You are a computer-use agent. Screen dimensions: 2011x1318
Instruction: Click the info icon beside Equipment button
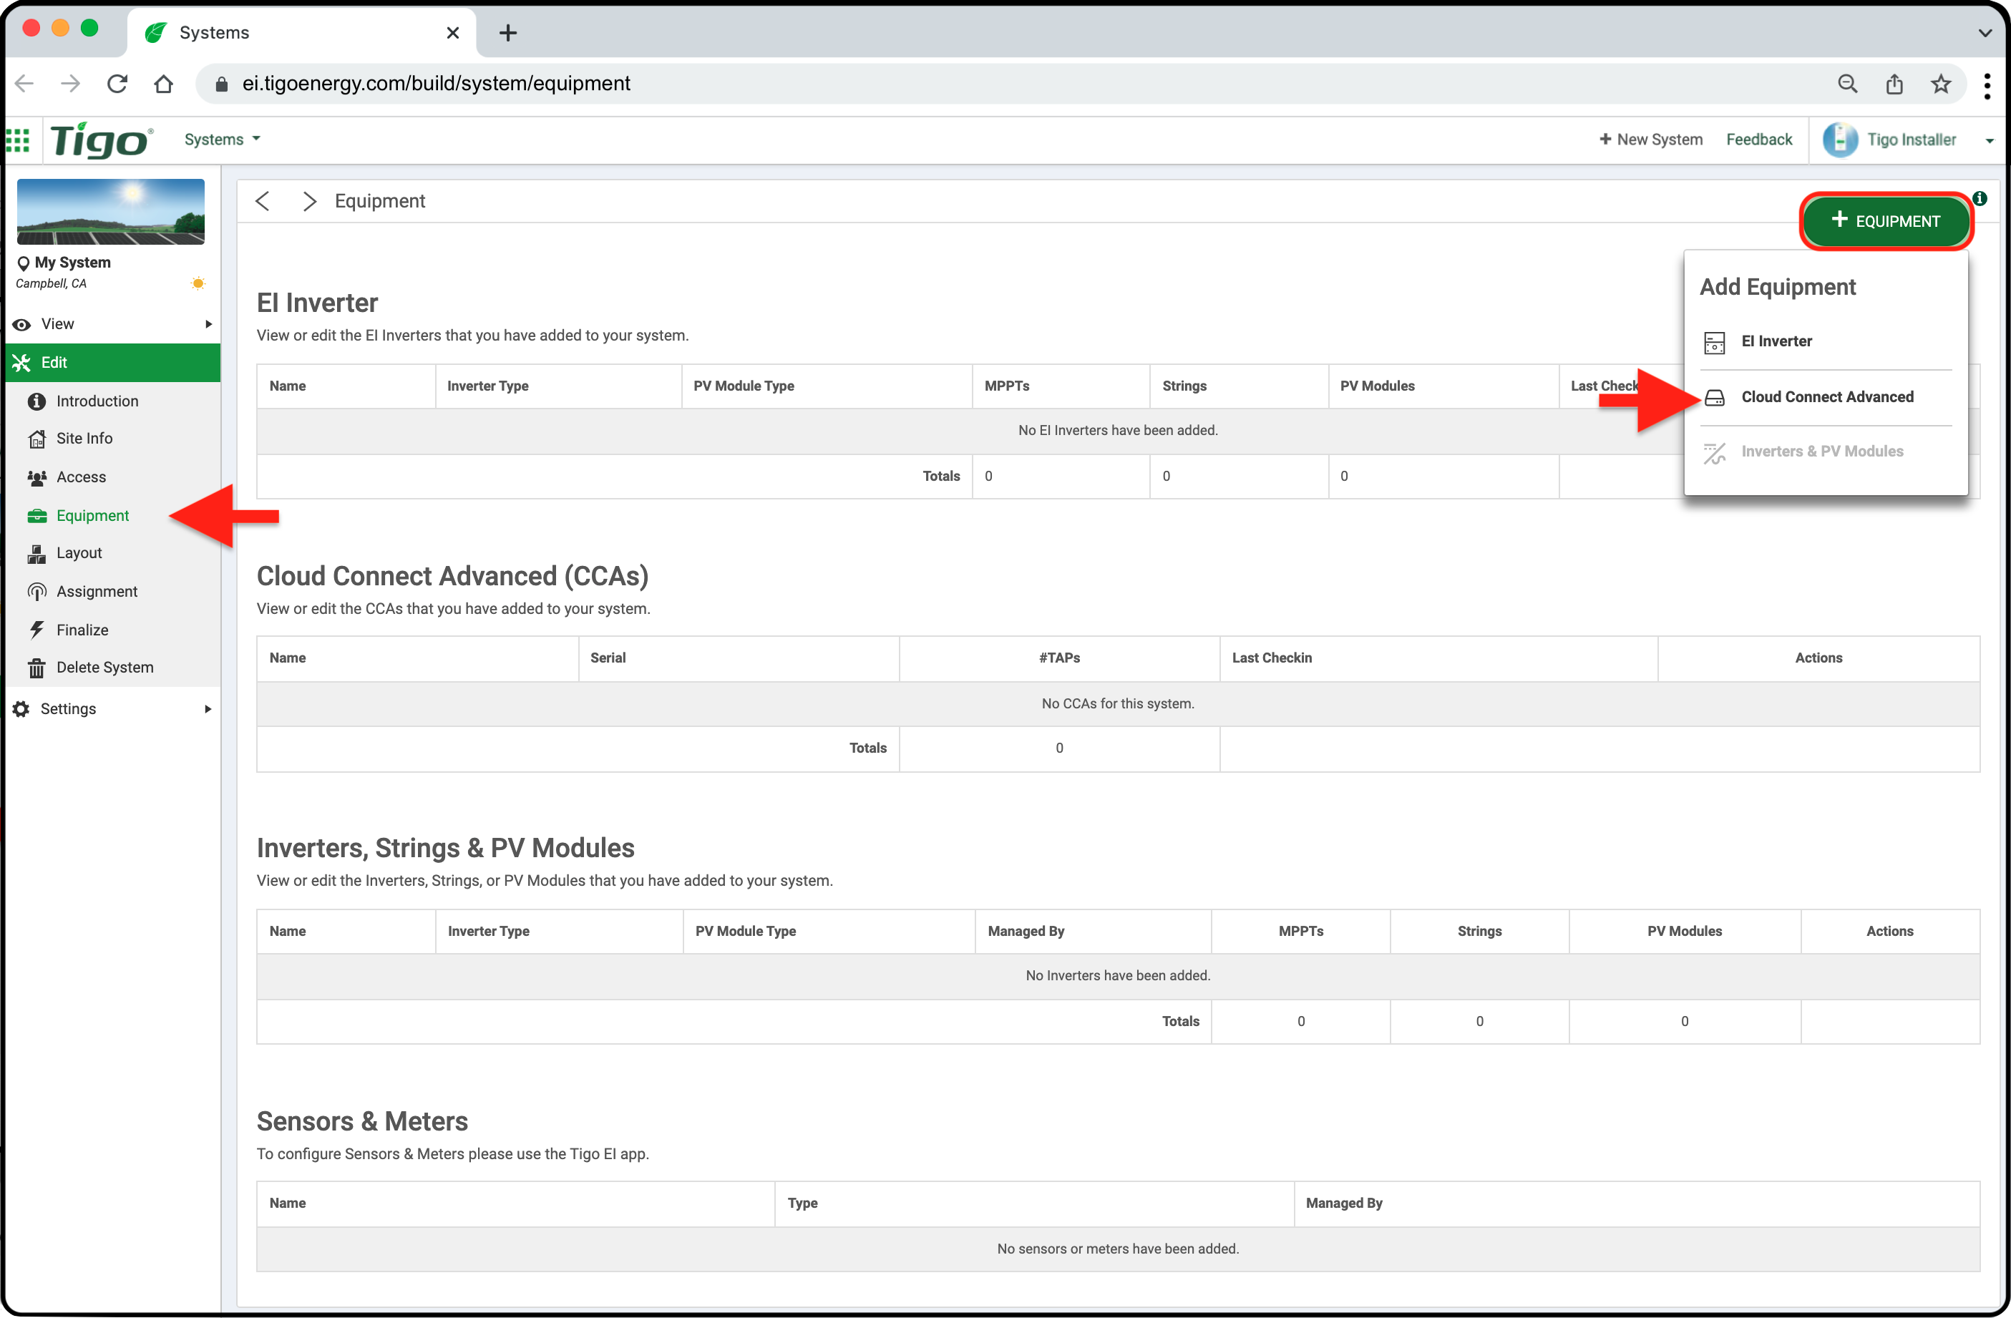pos(1979,198)
